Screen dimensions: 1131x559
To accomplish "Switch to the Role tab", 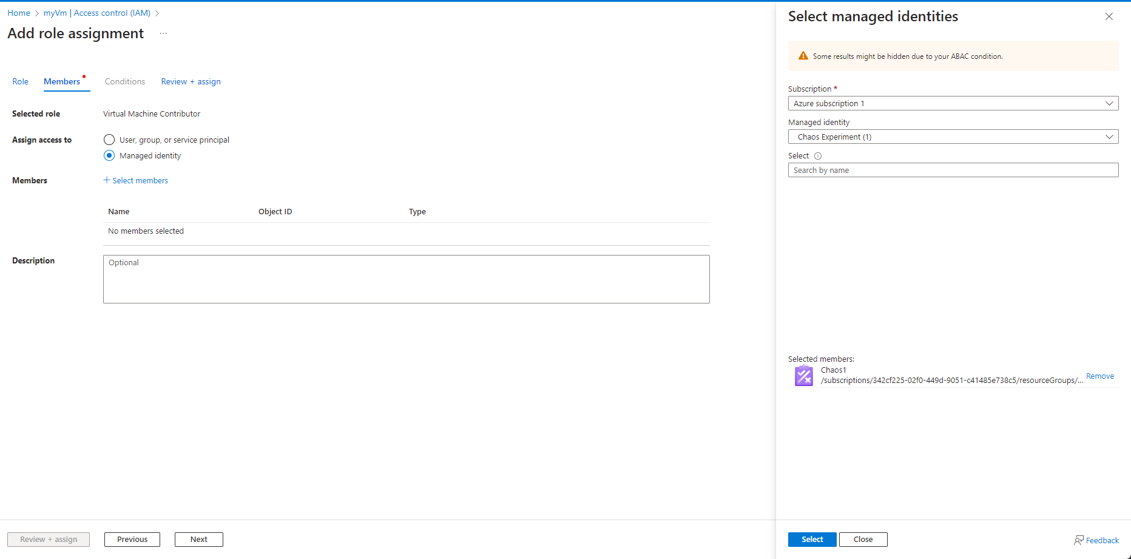I will 20,81.
